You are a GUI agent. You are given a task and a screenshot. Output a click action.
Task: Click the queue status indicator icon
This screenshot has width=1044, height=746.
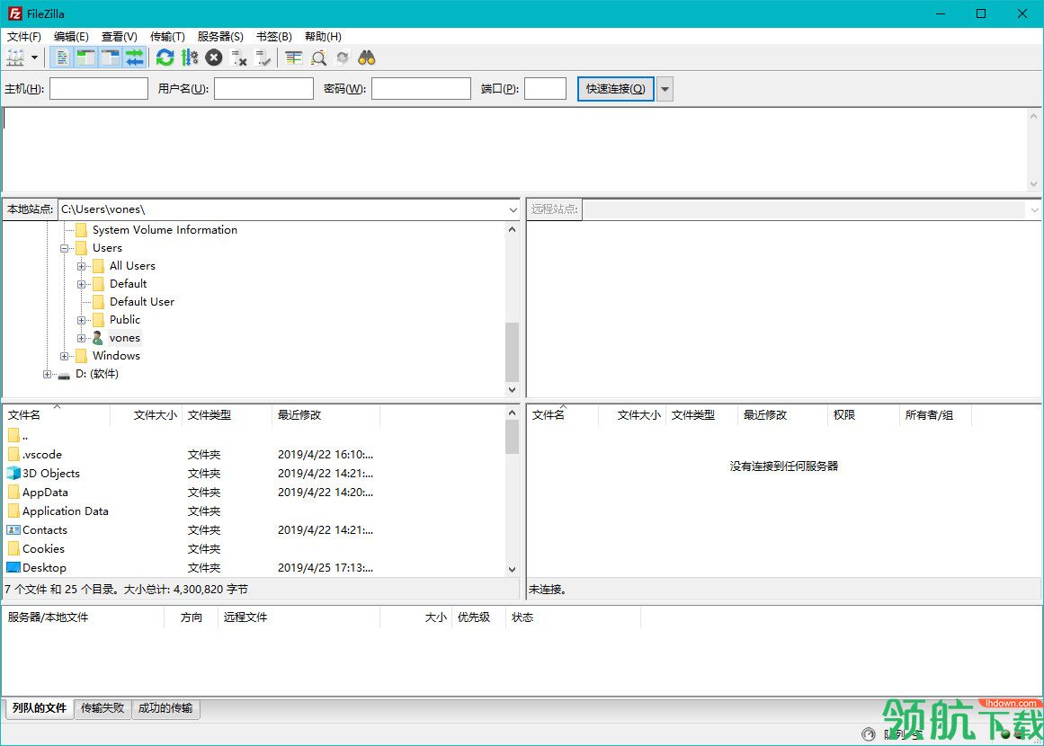(869, 734)
